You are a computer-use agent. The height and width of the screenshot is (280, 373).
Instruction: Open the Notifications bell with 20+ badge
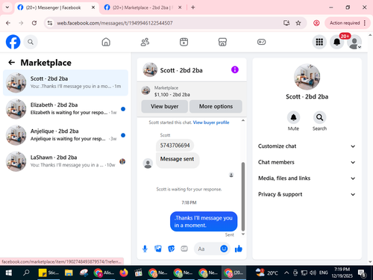click(337, 42)
